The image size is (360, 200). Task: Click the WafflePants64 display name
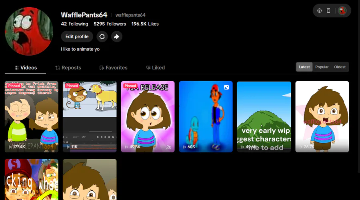[84, 15]
